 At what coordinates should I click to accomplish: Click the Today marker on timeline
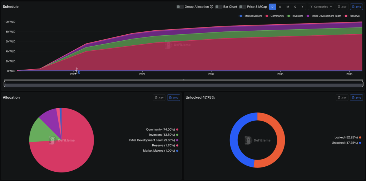(x=79, y=72)
